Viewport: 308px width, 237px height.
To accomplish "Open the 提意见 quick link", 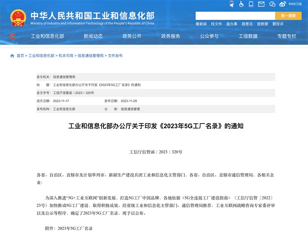I will pos(247,24).
